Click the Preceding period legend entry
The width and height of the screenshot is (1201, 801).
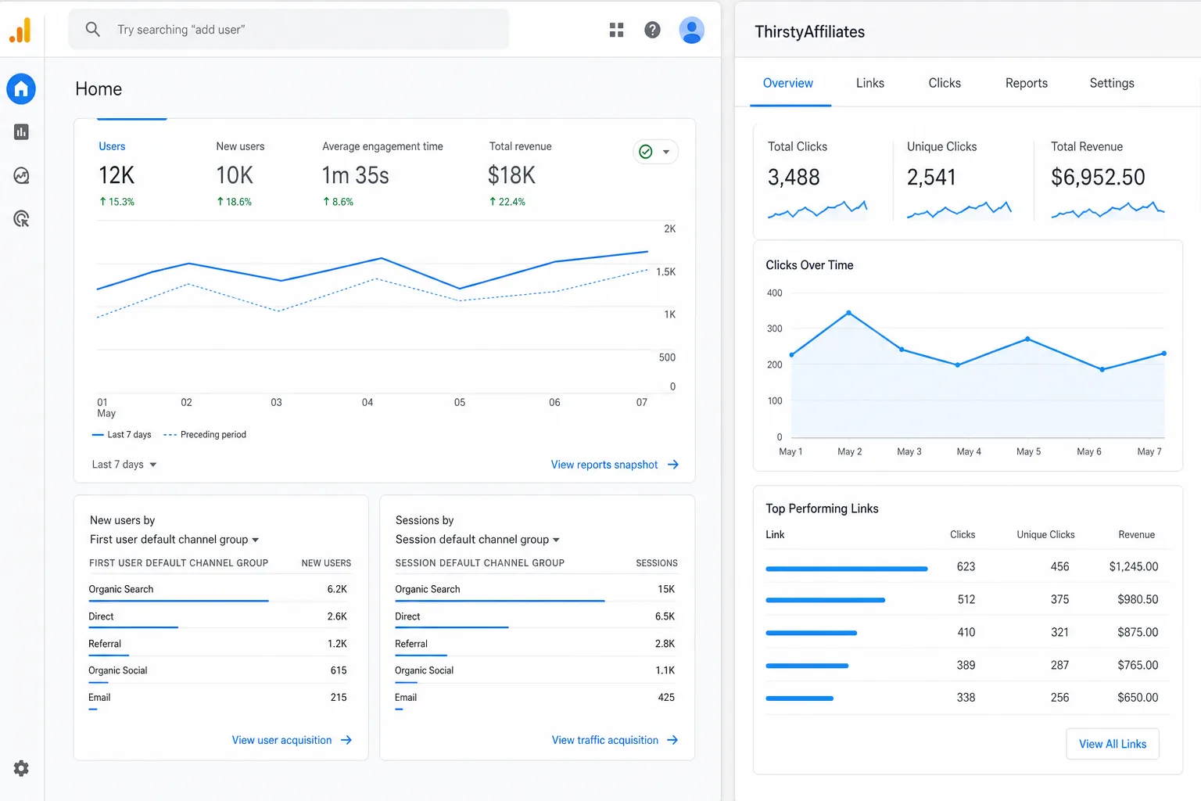coord(205,435)
